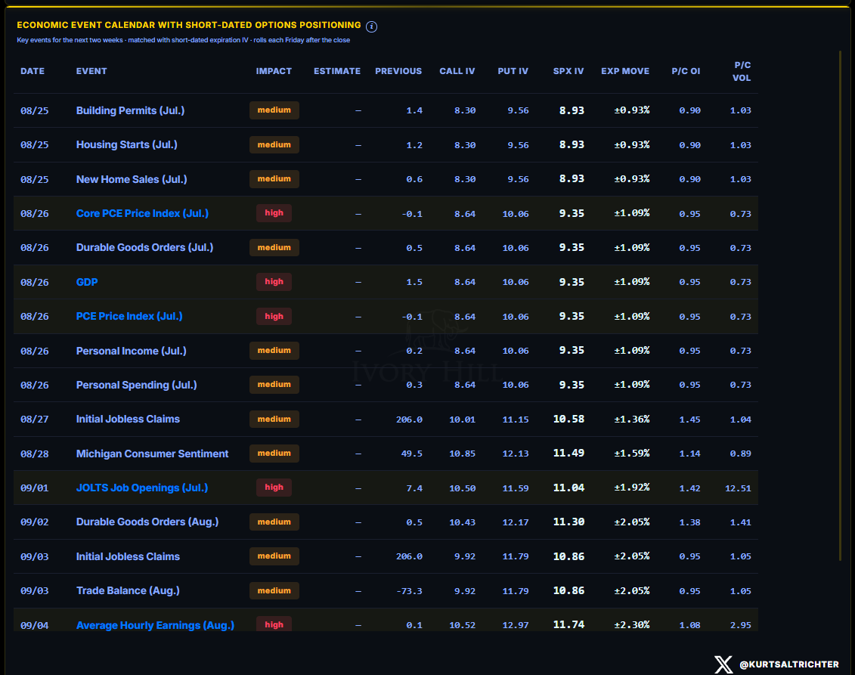
Task: Click PUT IV 12.17 for Durable Goods Orders (Aug.)
Action: (x=516, y=522)
